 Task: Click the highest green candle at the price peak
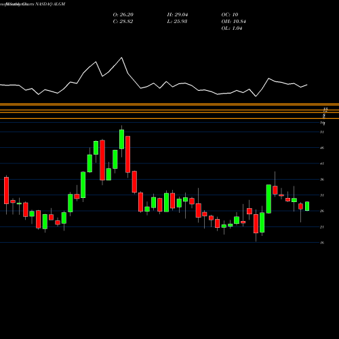click(121, 139)
